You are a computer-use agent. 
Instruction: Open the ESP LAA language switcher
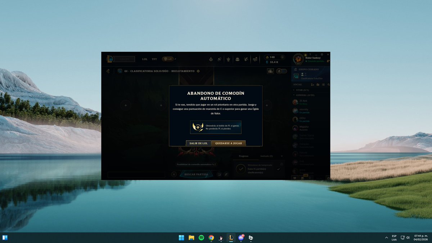coord(394,238)
